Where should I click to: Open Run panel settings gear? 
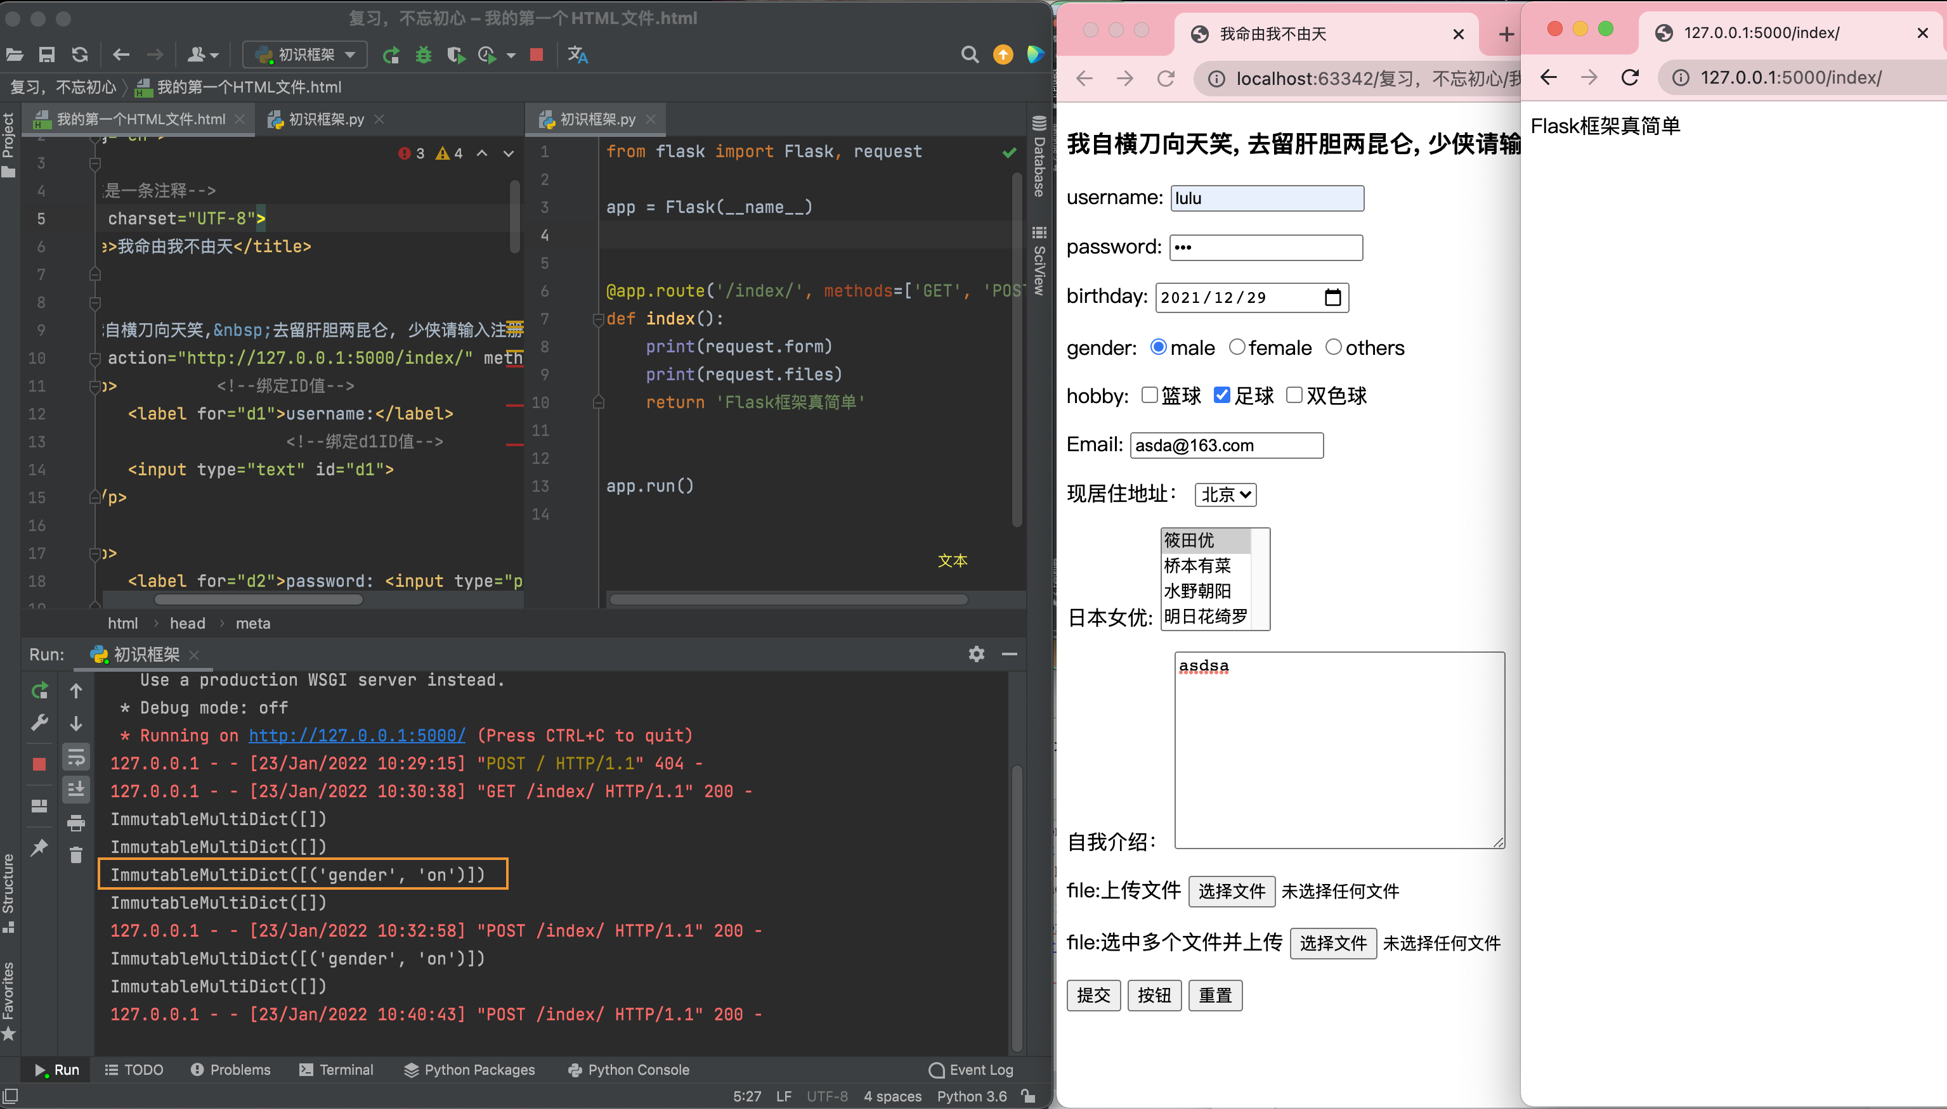[x=976, y=654]
